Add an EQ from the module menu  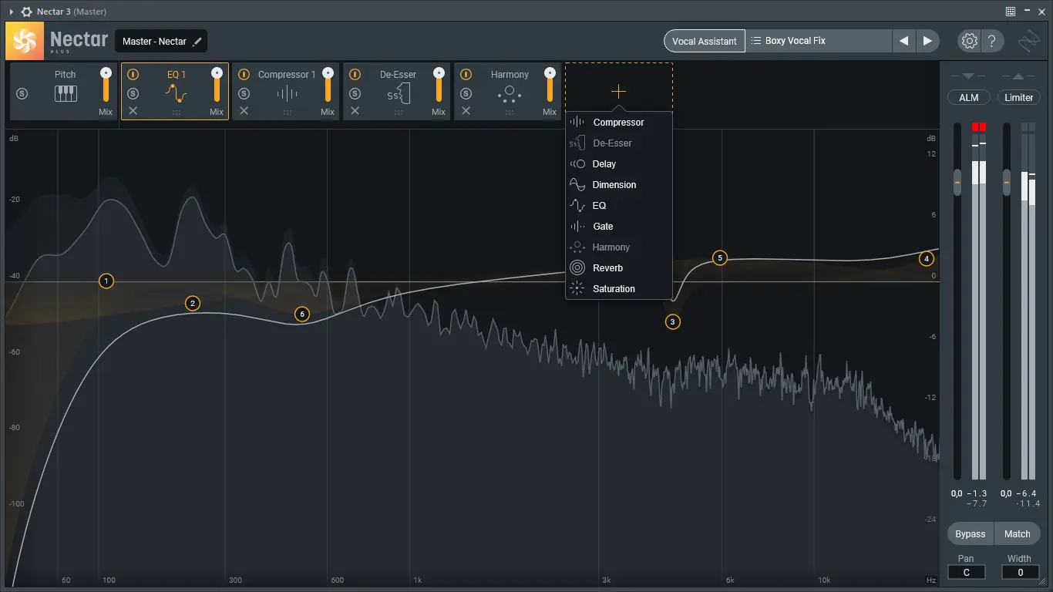pyautogui.click(x=619, y=206)
